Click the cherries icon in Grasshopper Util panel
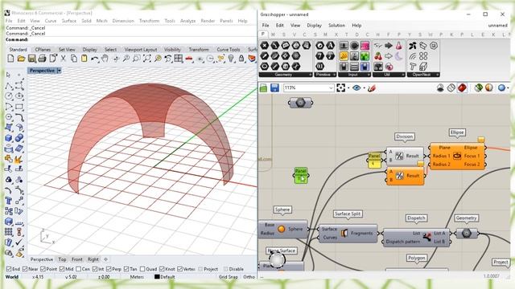 378,56
